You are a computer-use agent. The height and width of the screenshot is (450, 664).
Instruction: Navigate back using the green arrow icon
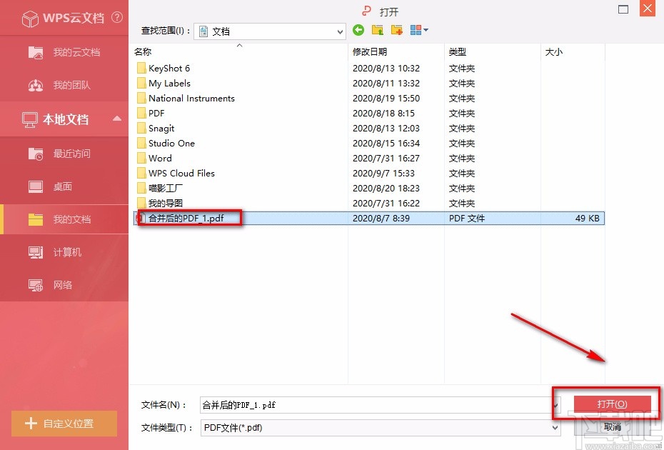tap(358, 30)
